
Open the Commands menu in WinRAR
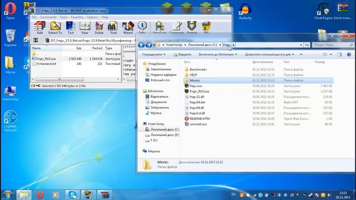[48, 17]
